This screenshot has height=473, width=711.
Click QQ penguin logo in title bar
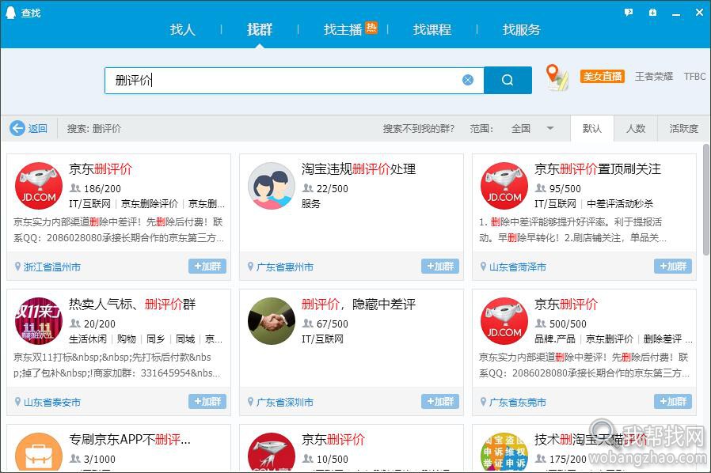tap(10, 12)
